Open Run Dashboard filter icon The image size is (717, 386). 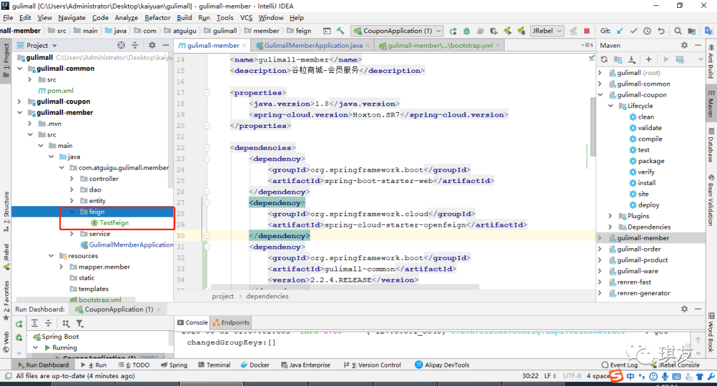80,323
